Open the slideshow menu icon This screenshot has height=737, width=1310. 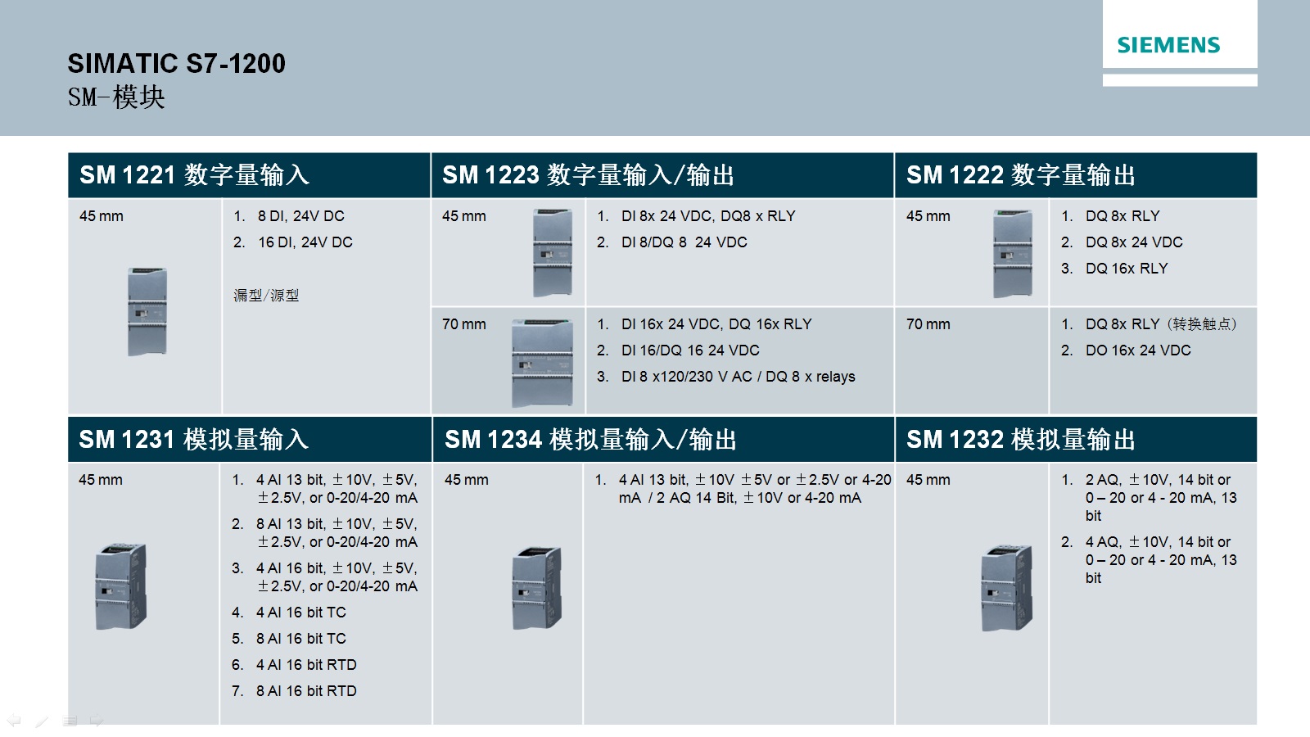coord(70,721)
